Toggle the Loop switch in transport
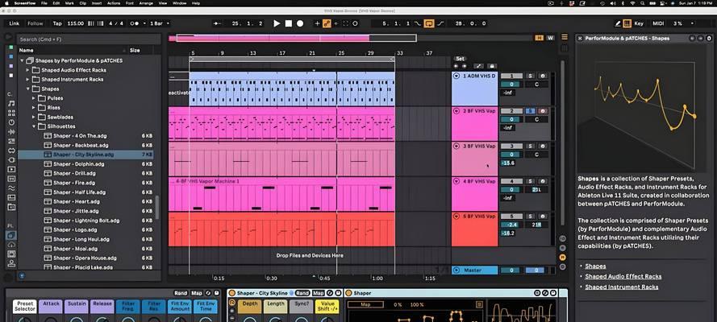The image size is (717, 322). coord(429,23)
